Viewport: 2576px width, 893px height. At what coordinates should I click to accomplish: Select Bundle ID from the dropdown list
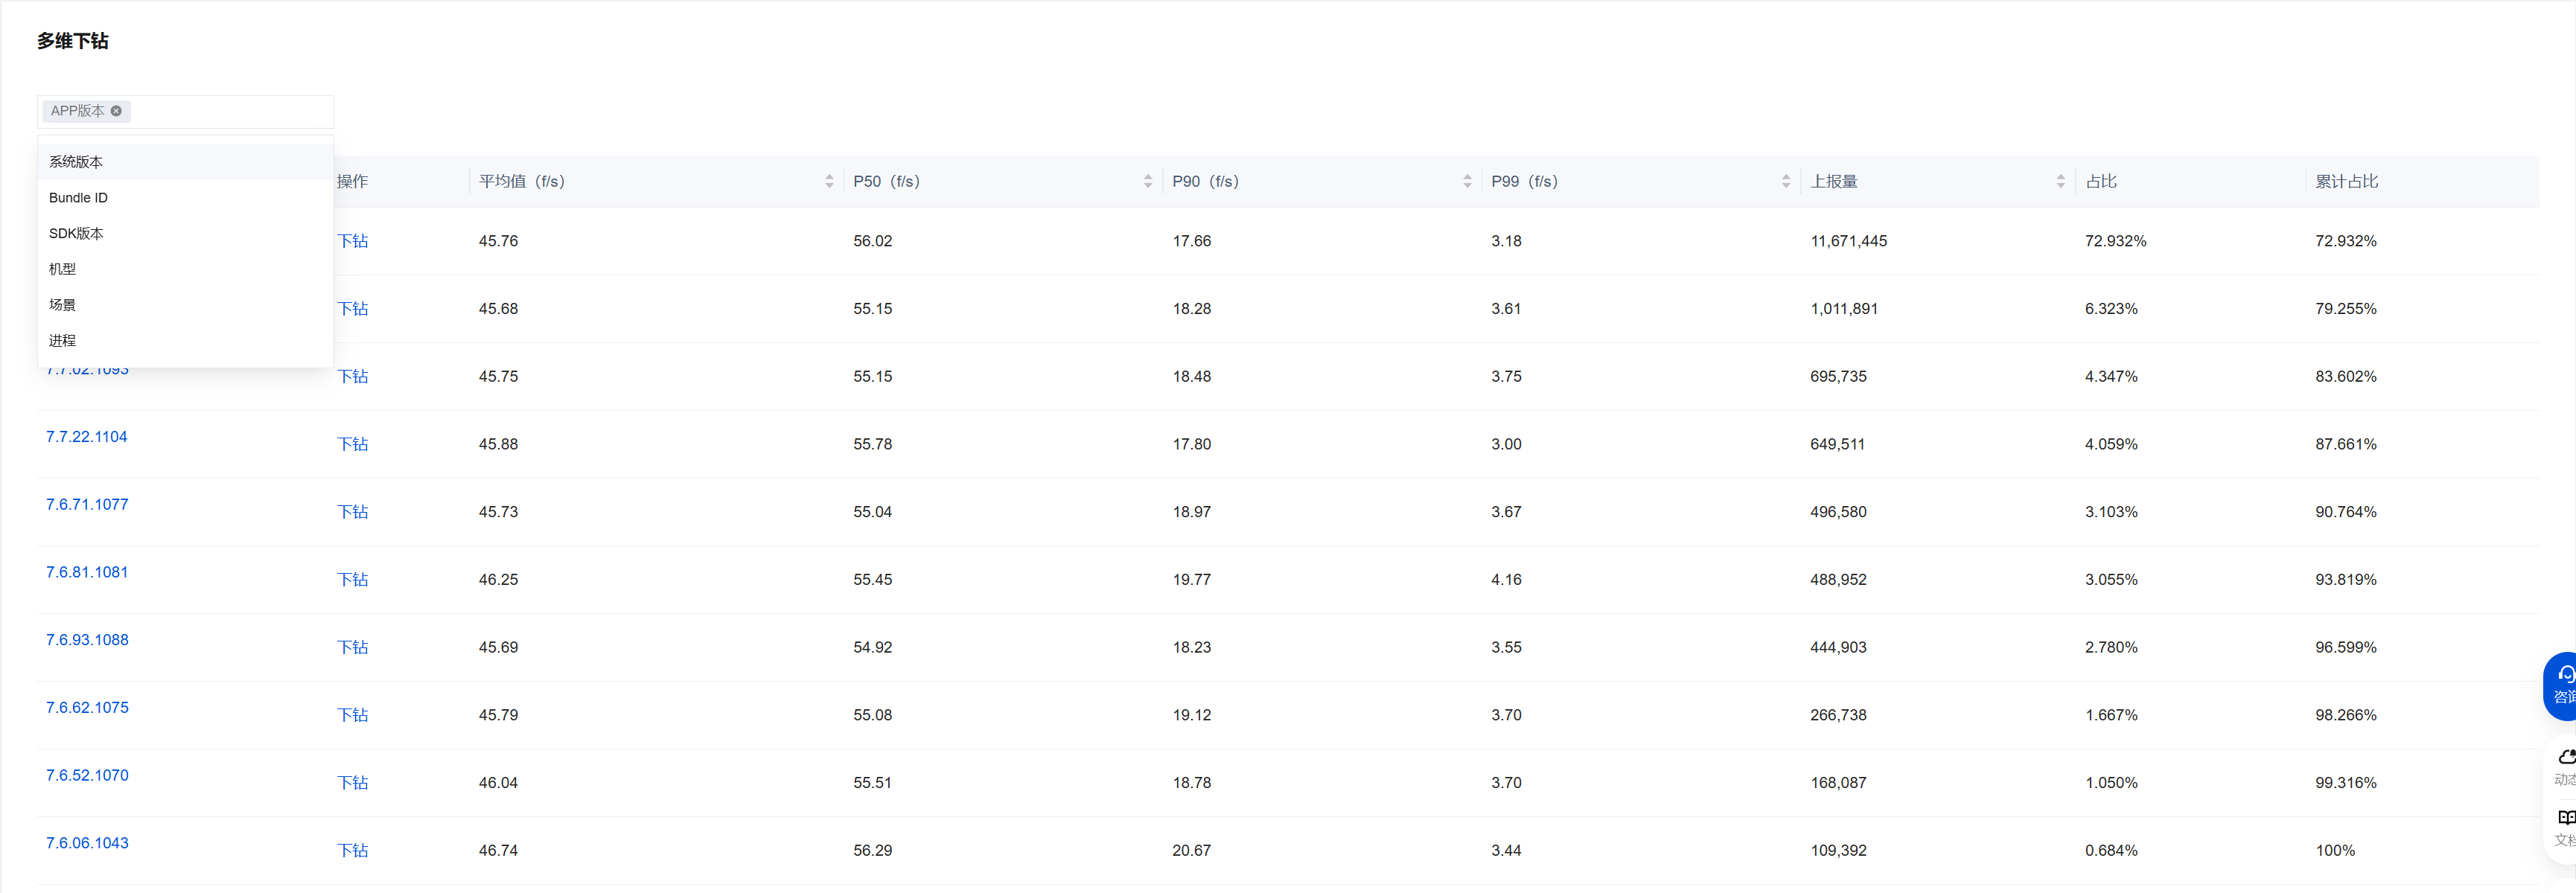pyautogui.click(x=78, y=198)
